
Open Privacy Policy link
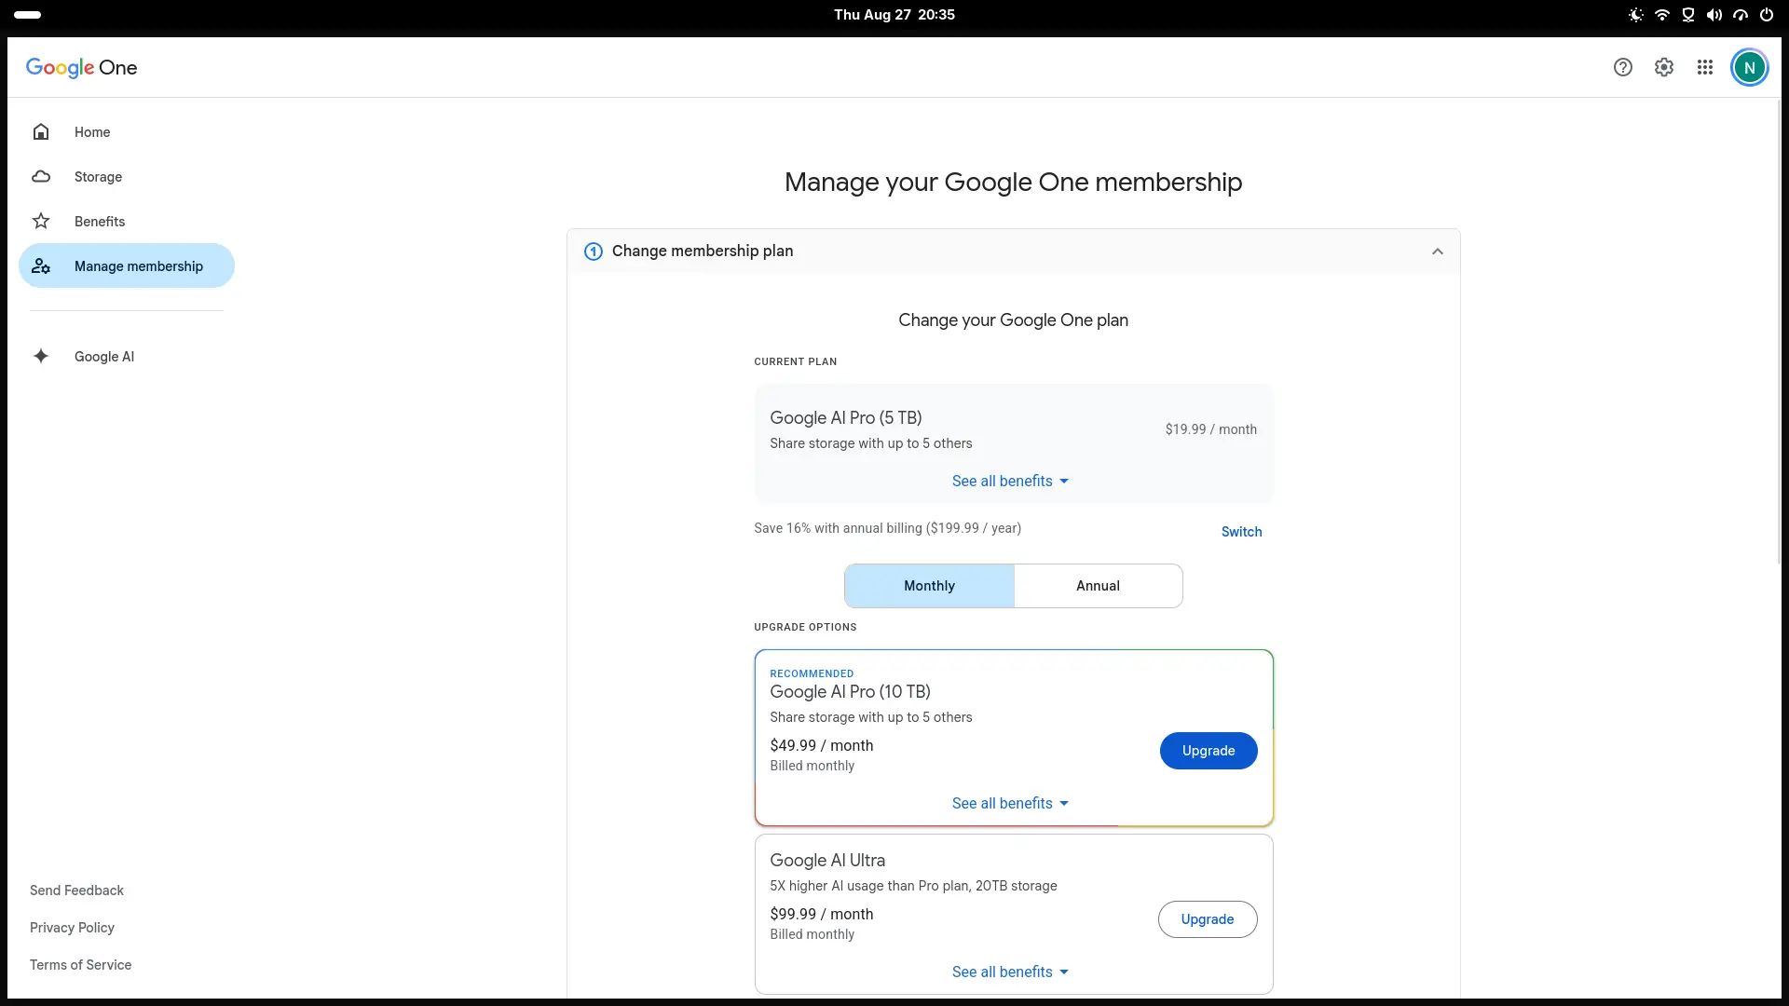[72, 928]
